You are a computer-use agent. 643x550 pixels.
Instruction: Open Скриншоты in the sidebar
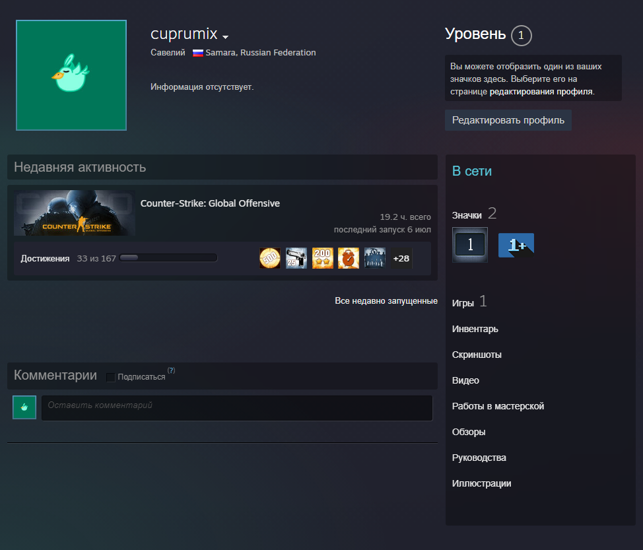tap(477, 355)
